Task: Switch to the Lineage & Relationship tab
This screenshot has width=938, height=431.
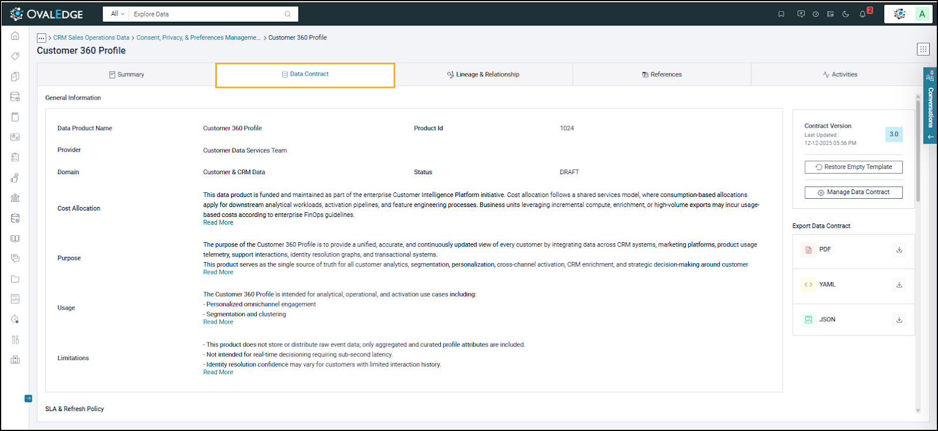Action: pos(483,74)
